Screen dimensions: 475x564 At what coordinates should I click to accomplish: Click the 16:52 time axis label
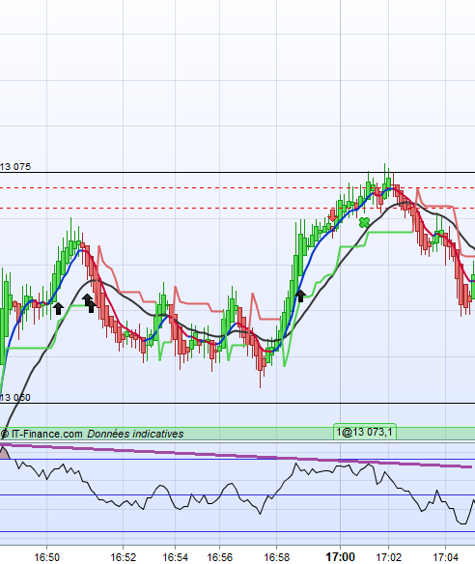pos(123,557)
